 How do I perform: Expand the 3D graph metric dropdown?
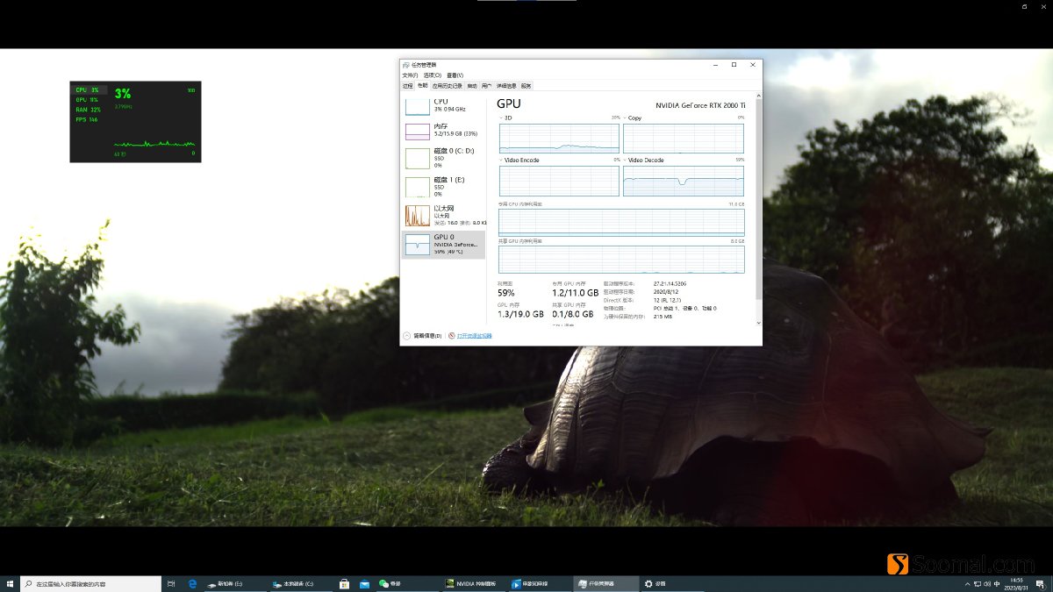point(499,118)
